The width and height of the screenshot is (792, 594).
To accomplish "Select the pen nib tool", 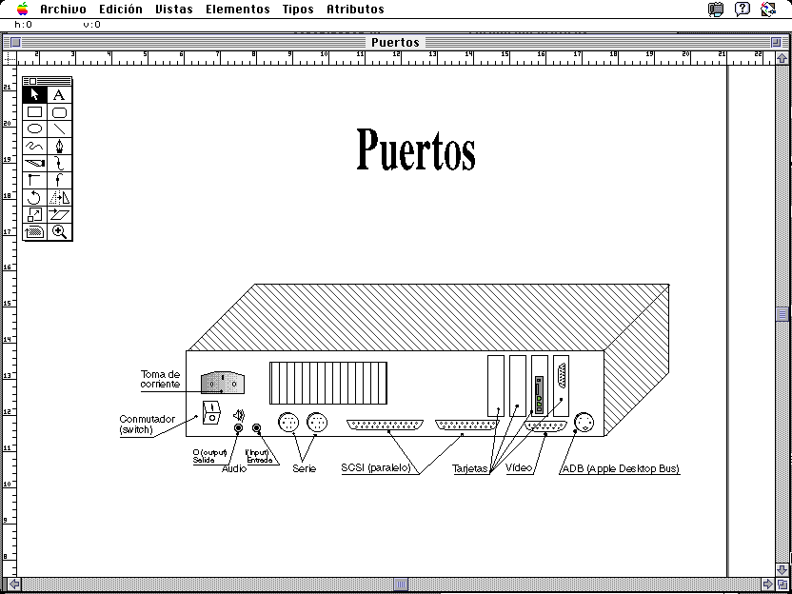I will click(x=59, y=146).
